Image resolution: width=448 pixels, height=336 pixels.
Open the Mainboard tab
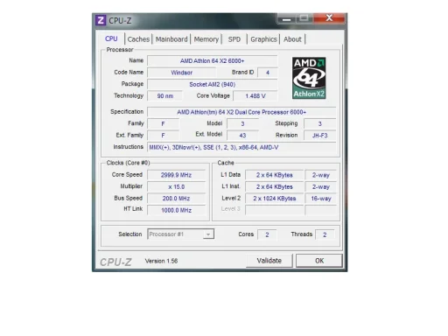171,39
